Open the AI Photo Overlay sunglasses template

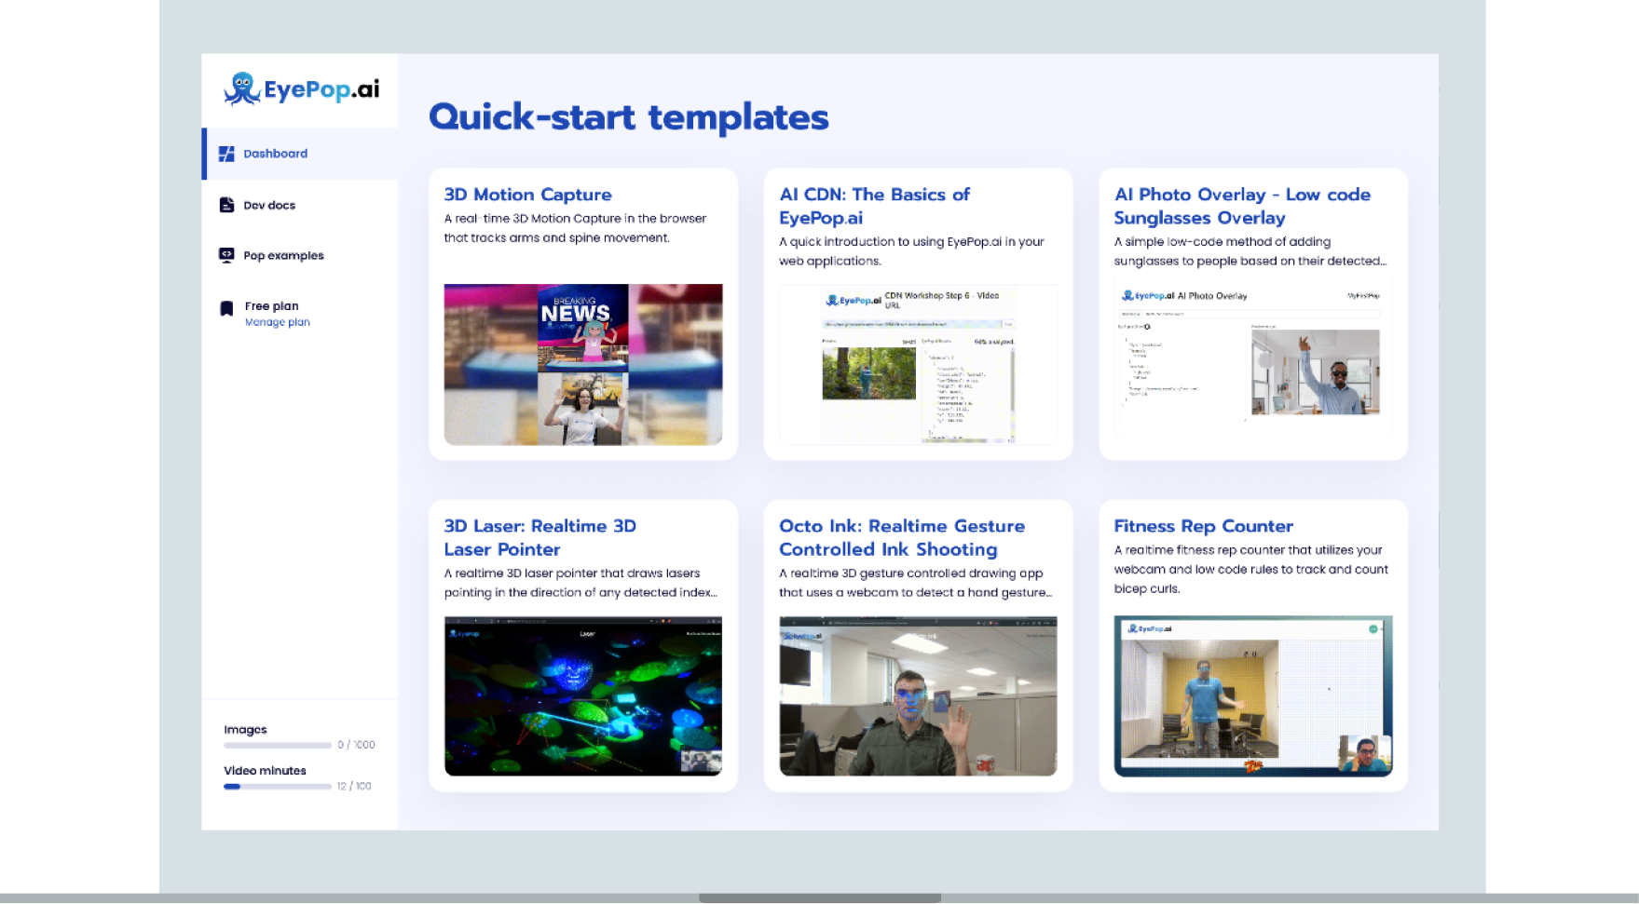click(1242, 206)
